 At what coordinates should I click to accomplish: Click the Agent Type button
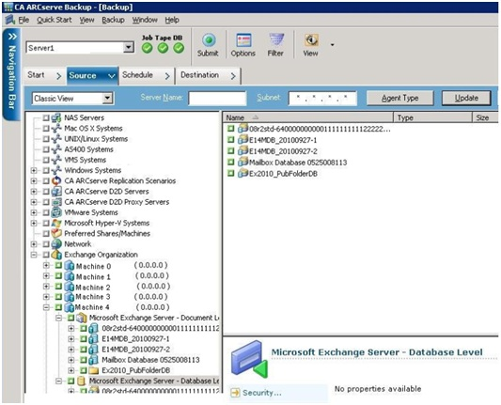[399, 98]
